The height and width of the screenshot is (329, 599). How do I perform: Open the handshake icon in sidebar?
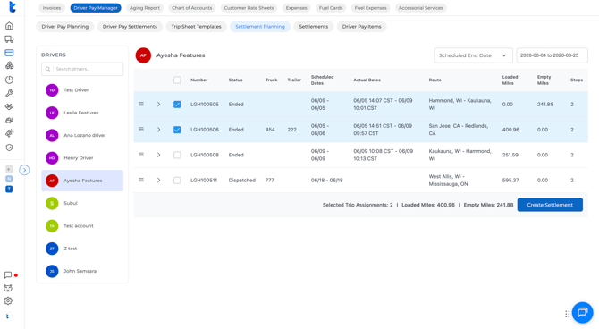point(9,106)
